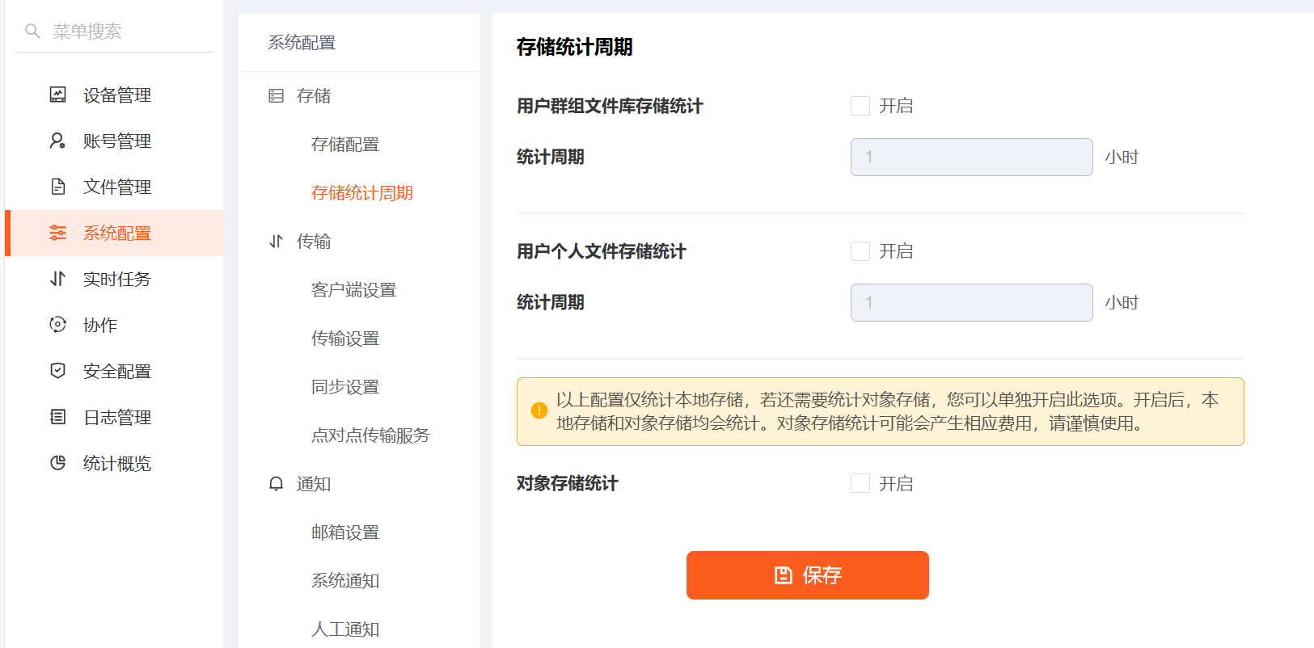Click the collaboration icon in sidebar
The image size is (1314, 648).
(x=58, y=325)
